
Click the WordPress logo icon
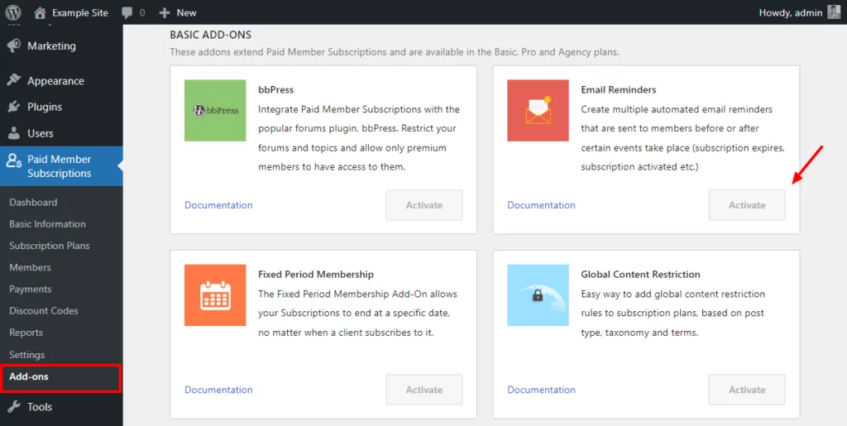coord(13,12)
